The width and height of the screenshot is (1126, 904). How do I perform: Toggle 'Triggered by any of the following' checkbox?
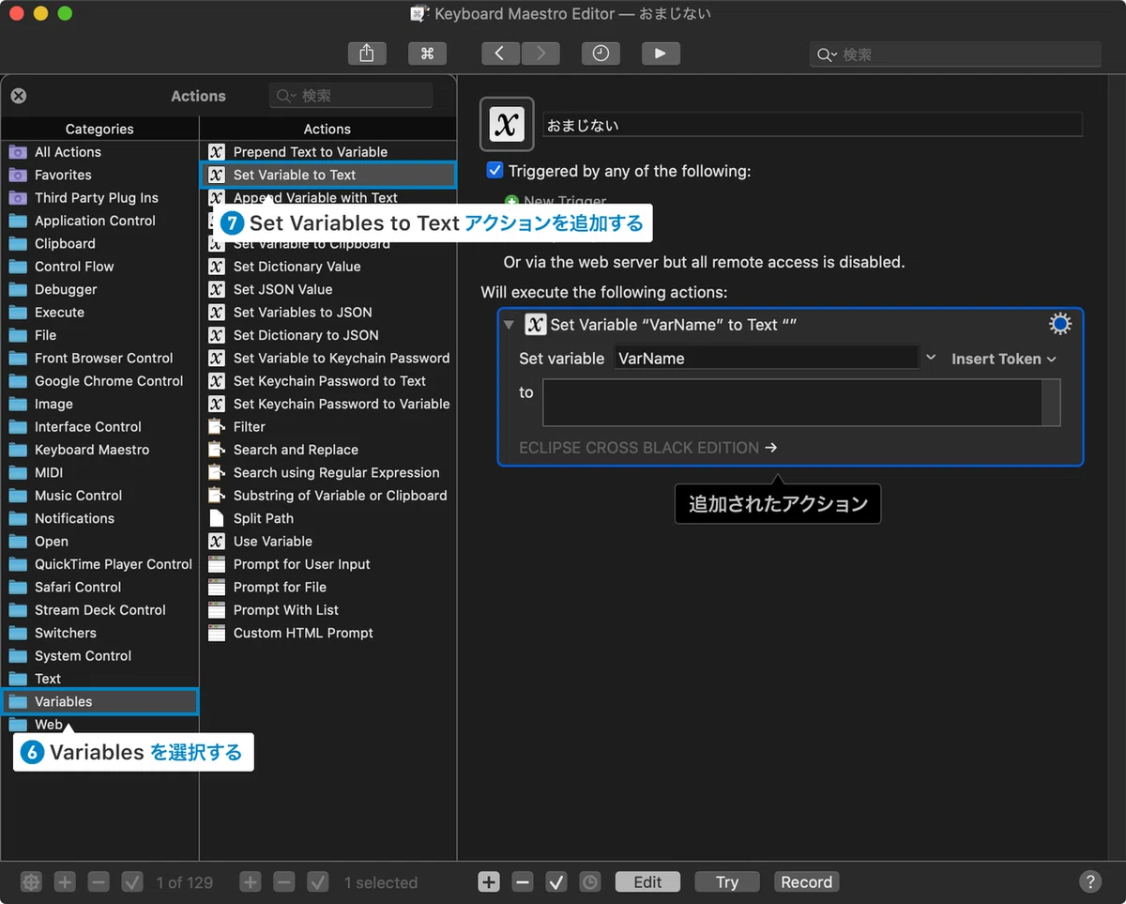[x=495, y=171]
